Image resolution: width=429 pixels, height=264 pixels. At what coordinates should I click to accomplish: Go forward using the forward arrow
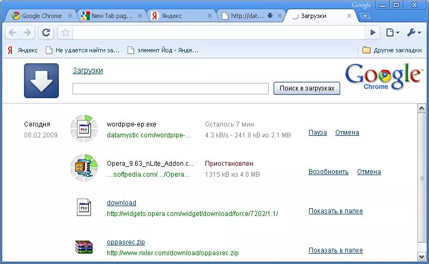[27, 33]
